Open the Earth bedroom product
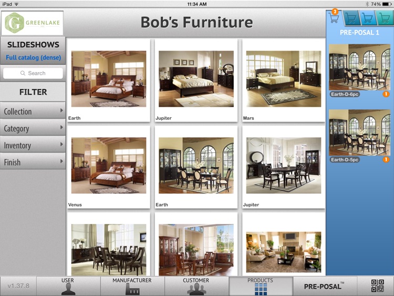This screenshot has width=394, height=296. (x=109, y=80)
